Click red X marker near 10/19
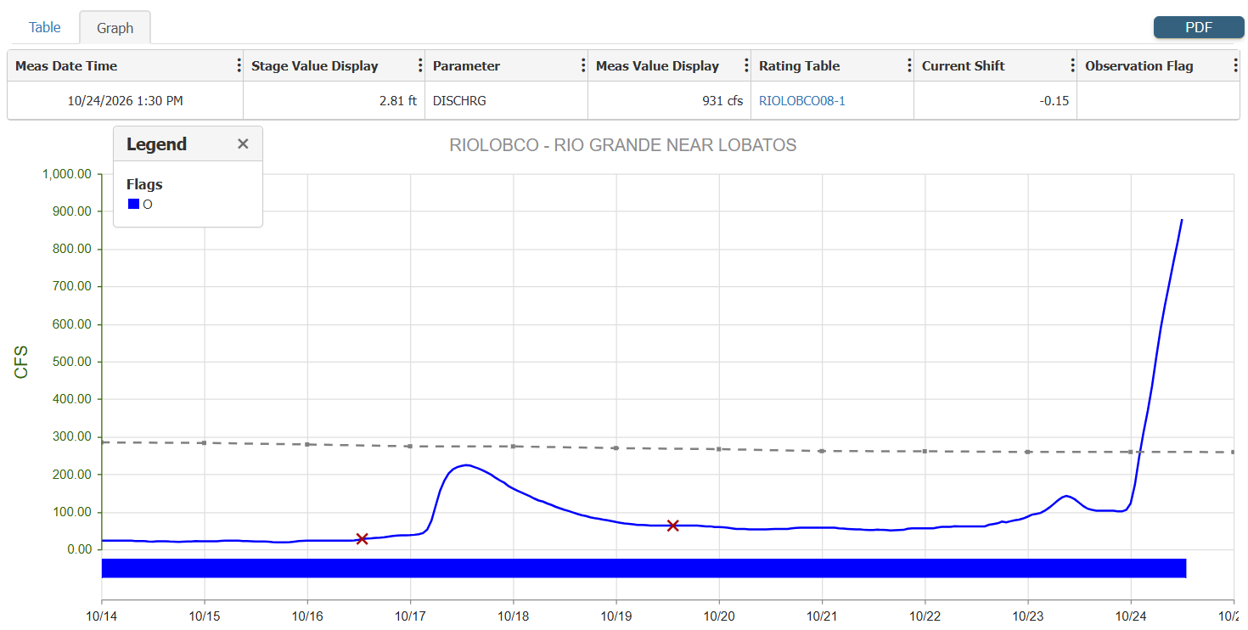Viewport: 1248px width, 630px height. (x=673, y=526)
